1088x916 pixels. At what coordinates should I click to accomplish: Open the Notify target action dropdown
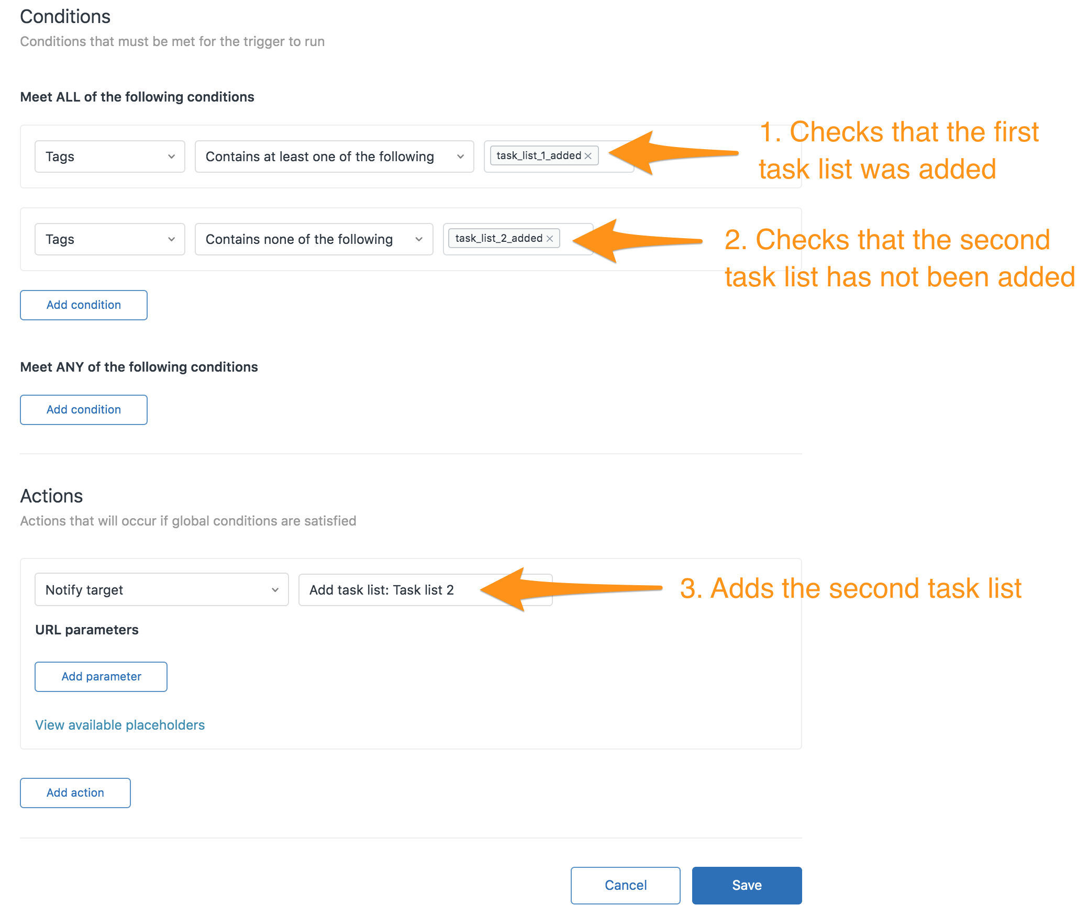point(162,589)
